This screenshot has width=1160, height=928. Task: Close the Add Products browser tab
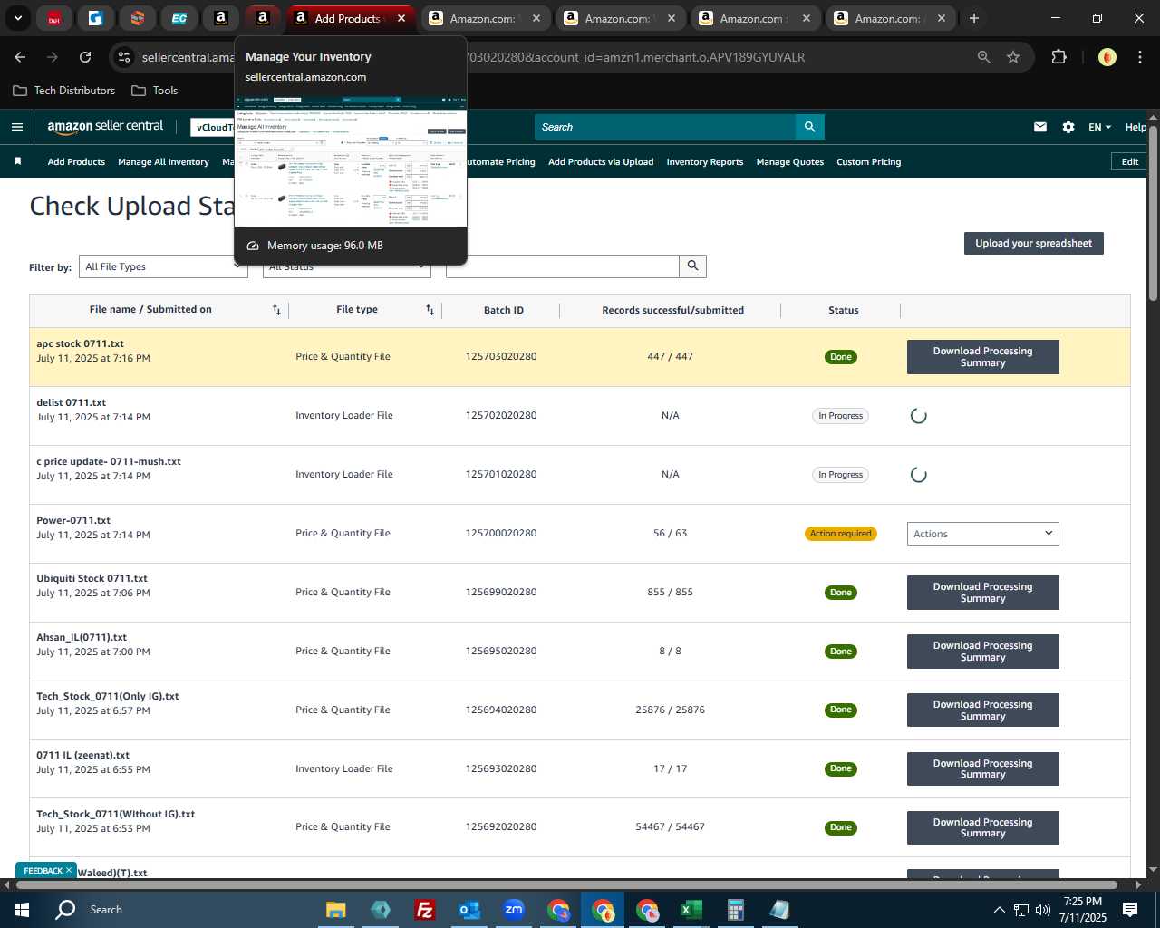[x=401, y=18]
